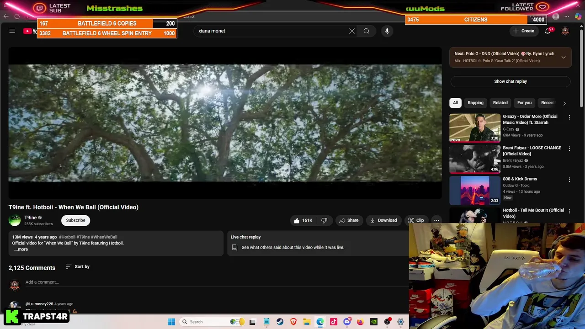The width and height of the screenshot is (585, 329).
Task: Reload the page with browser refresh icon
Action: [x=17, y=16]
